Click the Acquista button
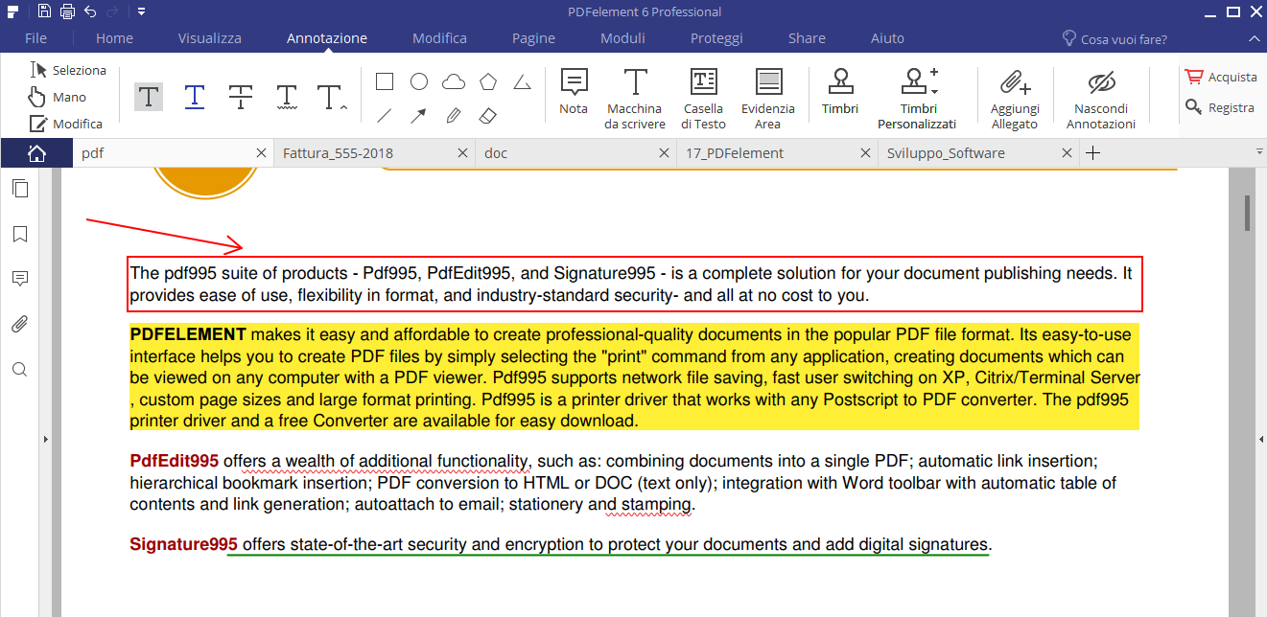1267x617 pixels. (1221, 77)
